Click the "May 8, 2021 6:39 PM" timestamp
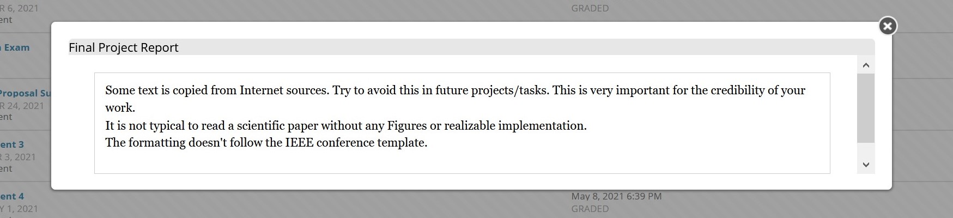 (x=616, y=196)
